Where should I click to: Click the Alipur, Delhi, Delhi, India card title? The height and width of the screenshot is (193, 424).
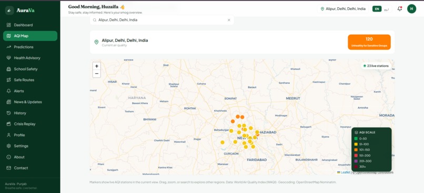[125, 40]
